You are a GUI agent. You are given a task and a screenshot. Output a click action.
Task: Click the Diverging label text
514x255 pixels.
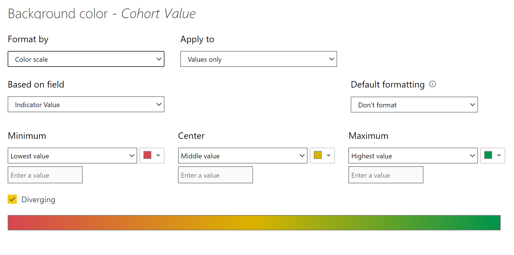[x=38, y=199]
